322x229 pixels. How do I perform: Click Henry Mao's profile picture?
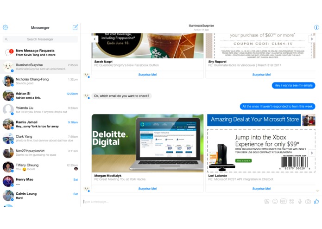click(x=8, y=181)
